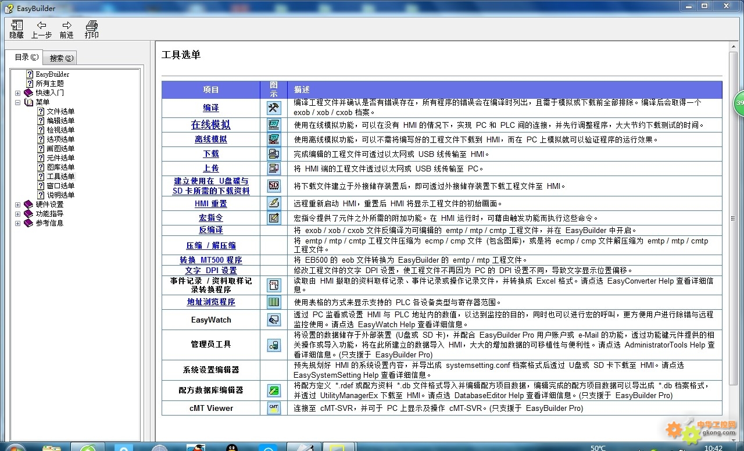Click the HMI 重置 row's icon
Image resolution: width=744 pixels, height=451 pixels.
point(274,203)
